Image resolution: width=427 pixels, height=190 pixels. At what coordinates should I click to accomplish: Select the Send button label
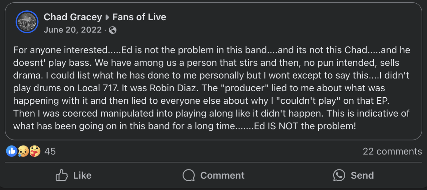tap(362, 175)
